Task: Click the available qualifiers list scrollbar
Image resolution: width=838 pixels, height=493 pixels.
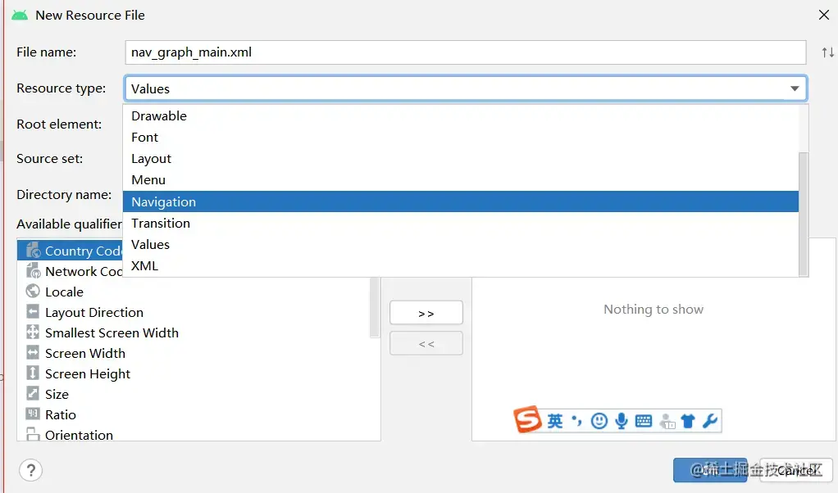Action: [375, 307]
